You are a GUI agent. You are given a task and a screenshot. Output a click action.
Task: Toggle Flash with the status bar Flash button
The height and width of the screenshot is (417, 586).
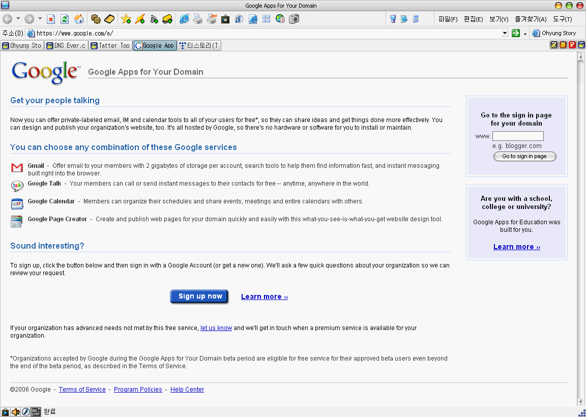coord(25,412)
